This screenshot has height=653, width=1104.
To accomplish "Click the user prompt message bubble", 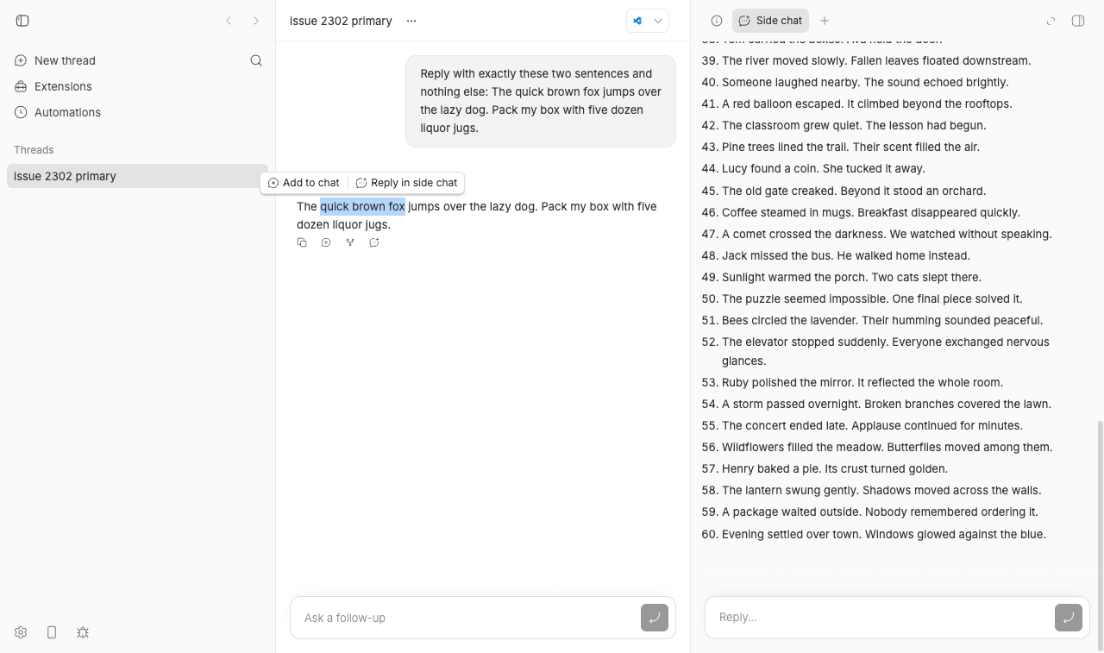I will pyautogui.click(x=541, y=101).
